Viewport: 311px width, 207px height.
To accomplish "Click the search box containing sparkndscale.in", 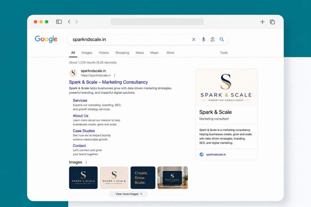I will 148,40.
